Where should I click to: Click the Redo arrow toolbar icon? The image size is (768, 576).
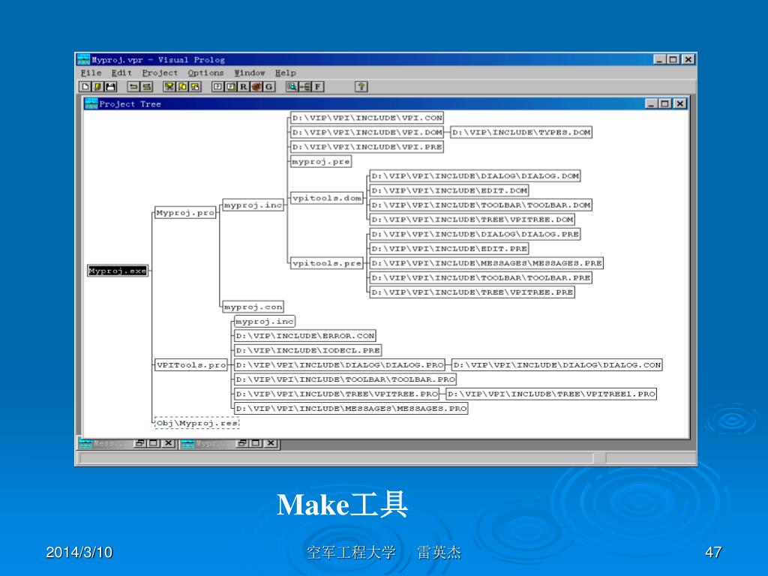pyautogui.click(x=146, y=87)
